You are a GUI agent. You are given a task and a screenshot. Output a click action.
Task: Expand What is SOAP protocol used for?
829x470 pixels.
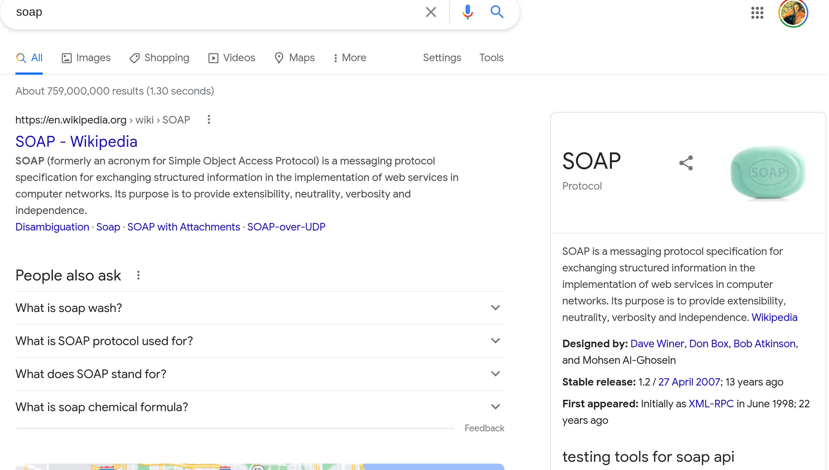point(260,341)
